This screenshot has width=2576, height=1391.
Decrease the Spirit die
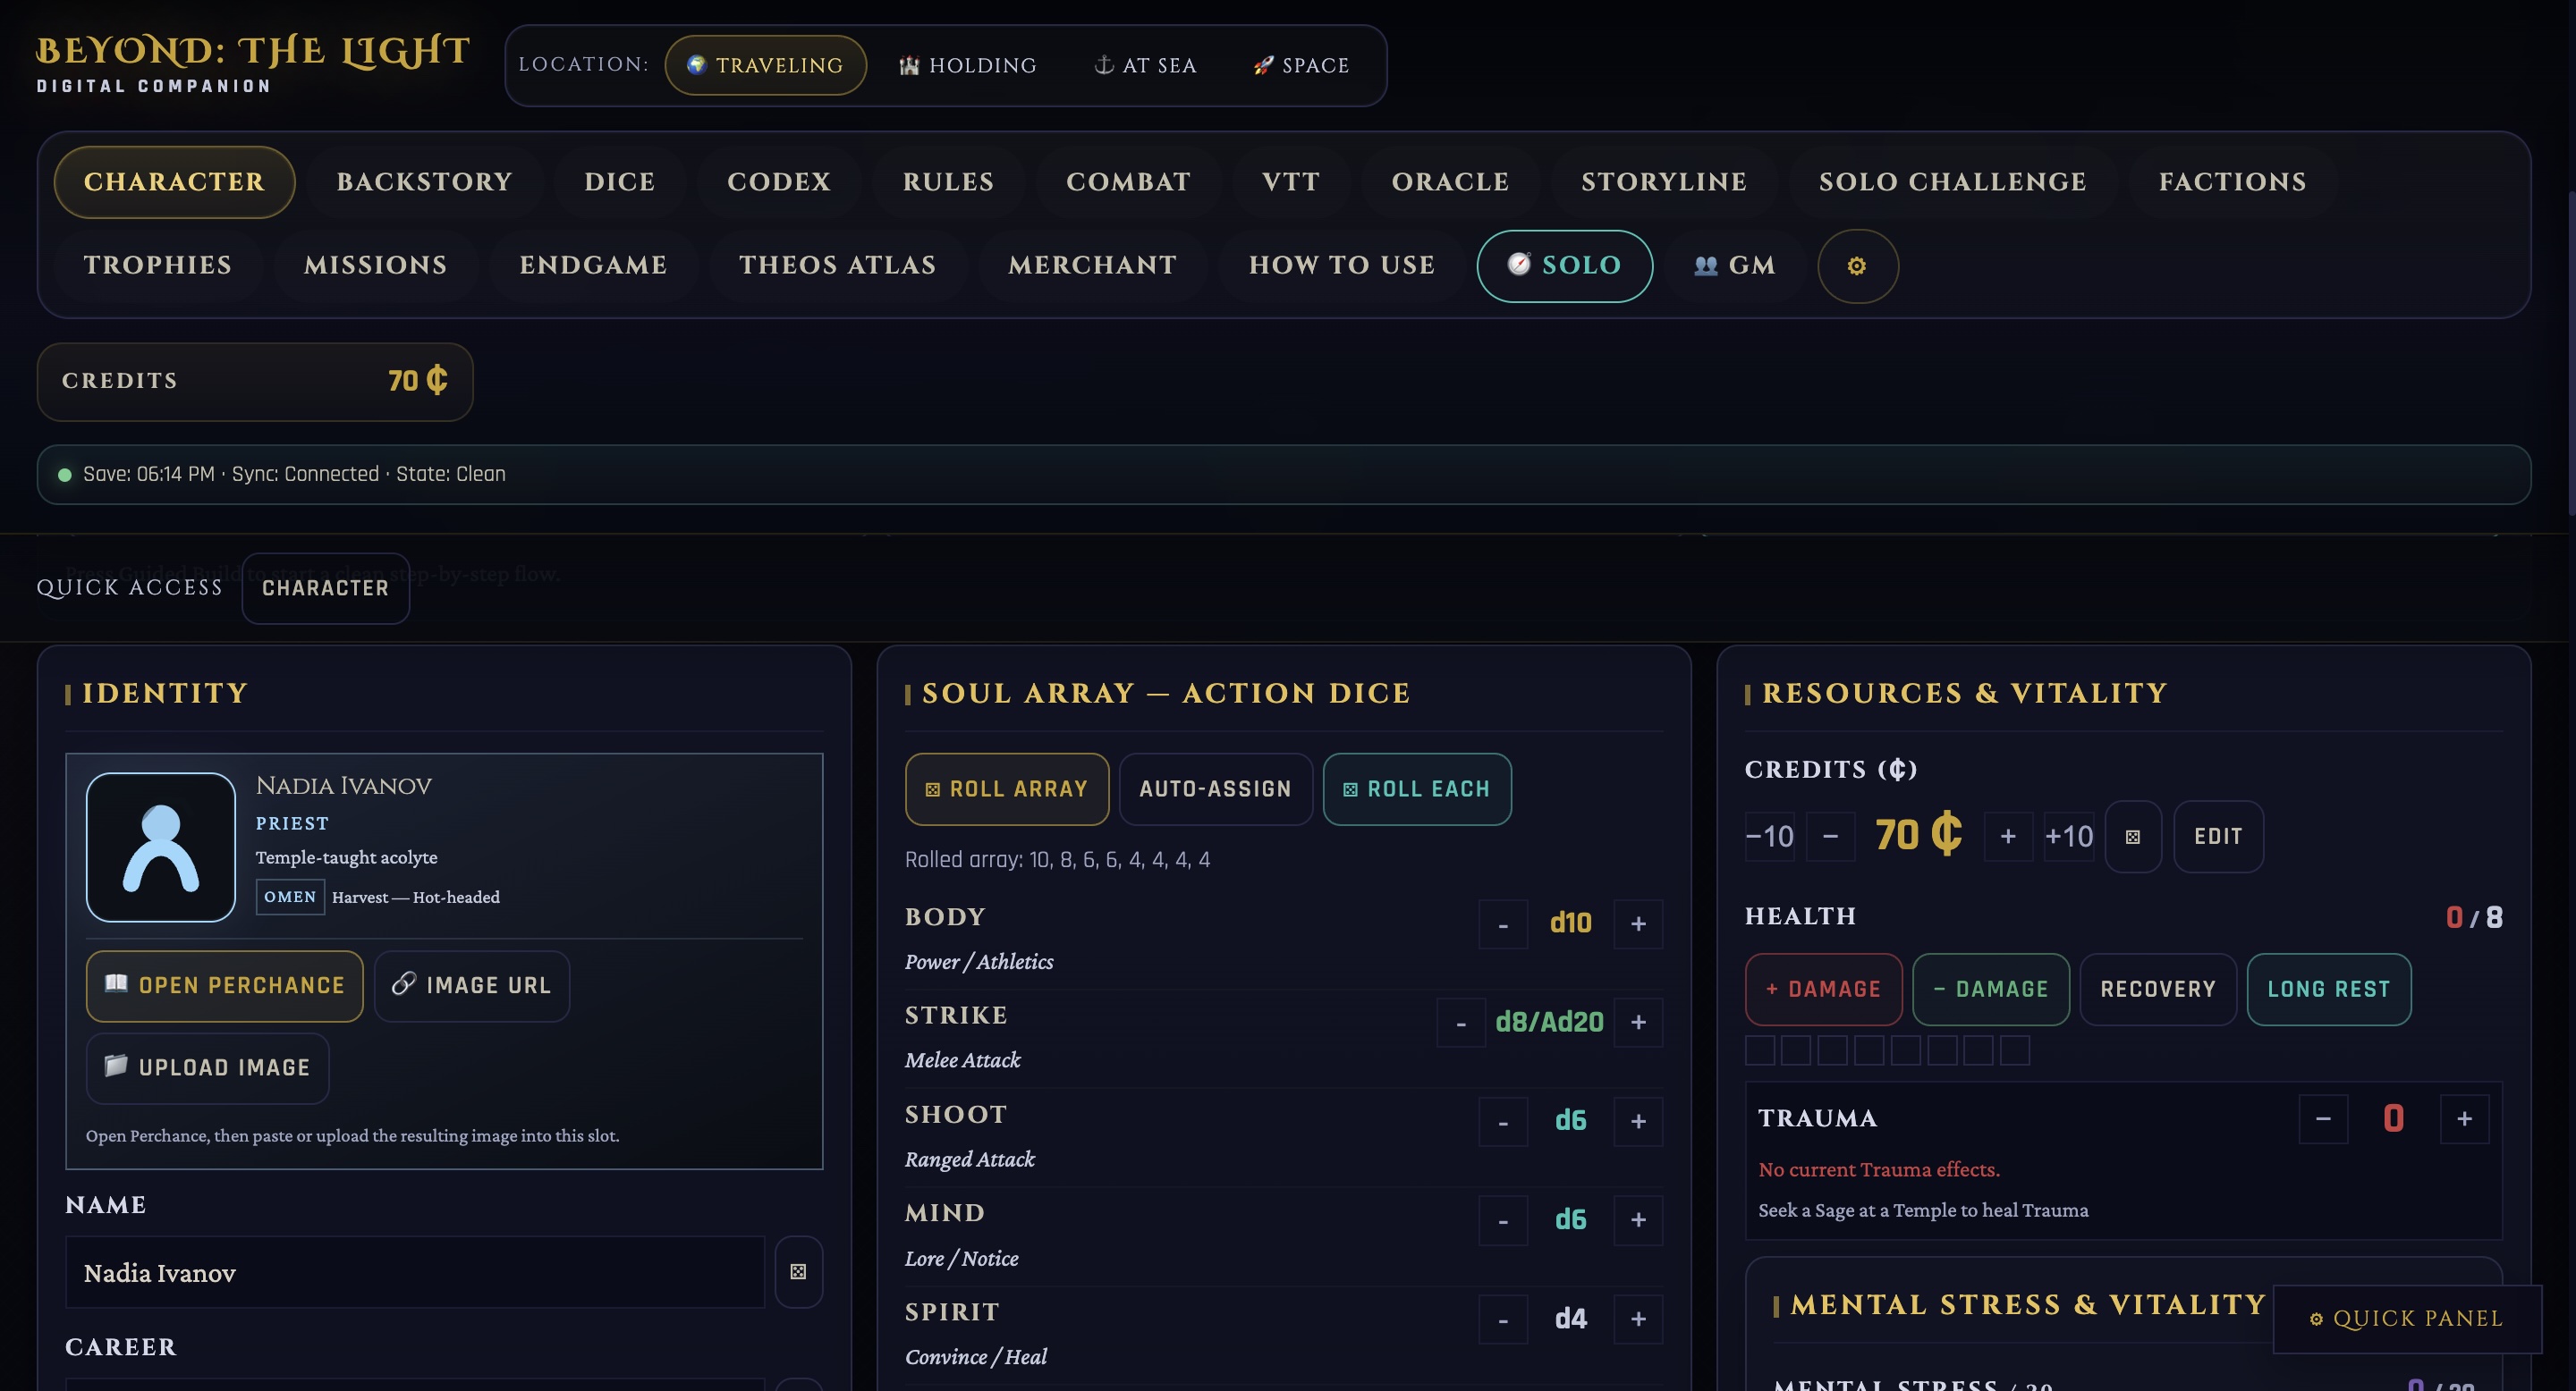[1503, 1319]
